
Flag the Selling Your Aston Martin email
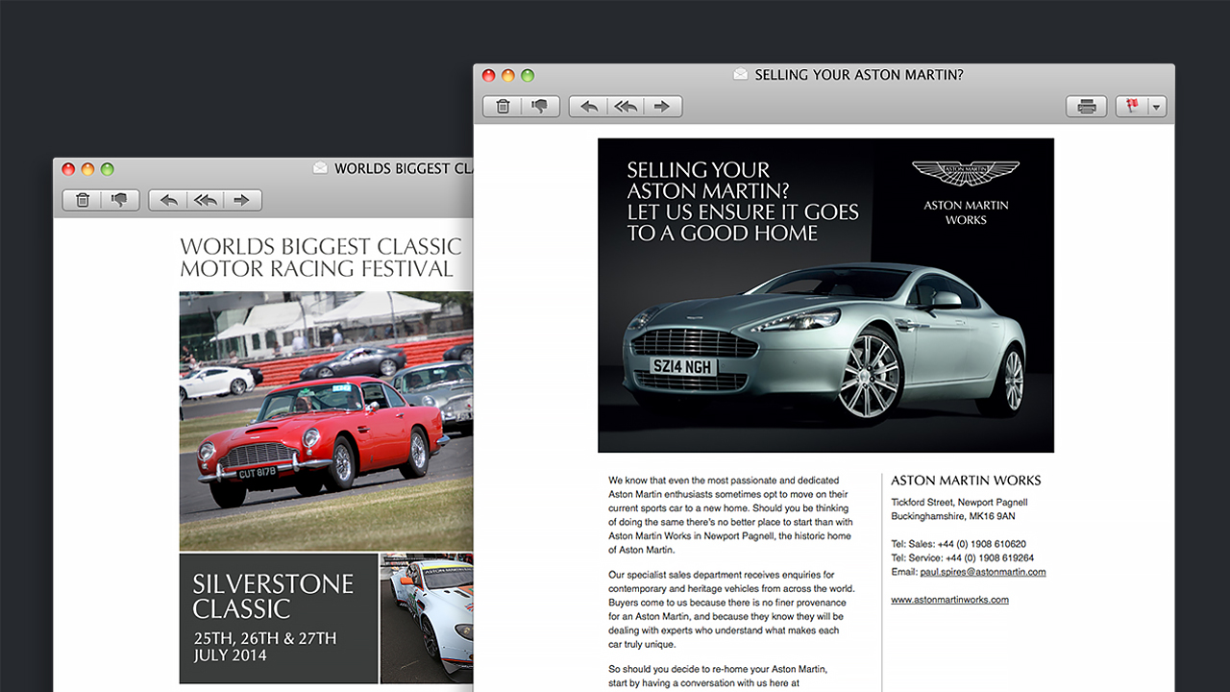pos(1132,107)
